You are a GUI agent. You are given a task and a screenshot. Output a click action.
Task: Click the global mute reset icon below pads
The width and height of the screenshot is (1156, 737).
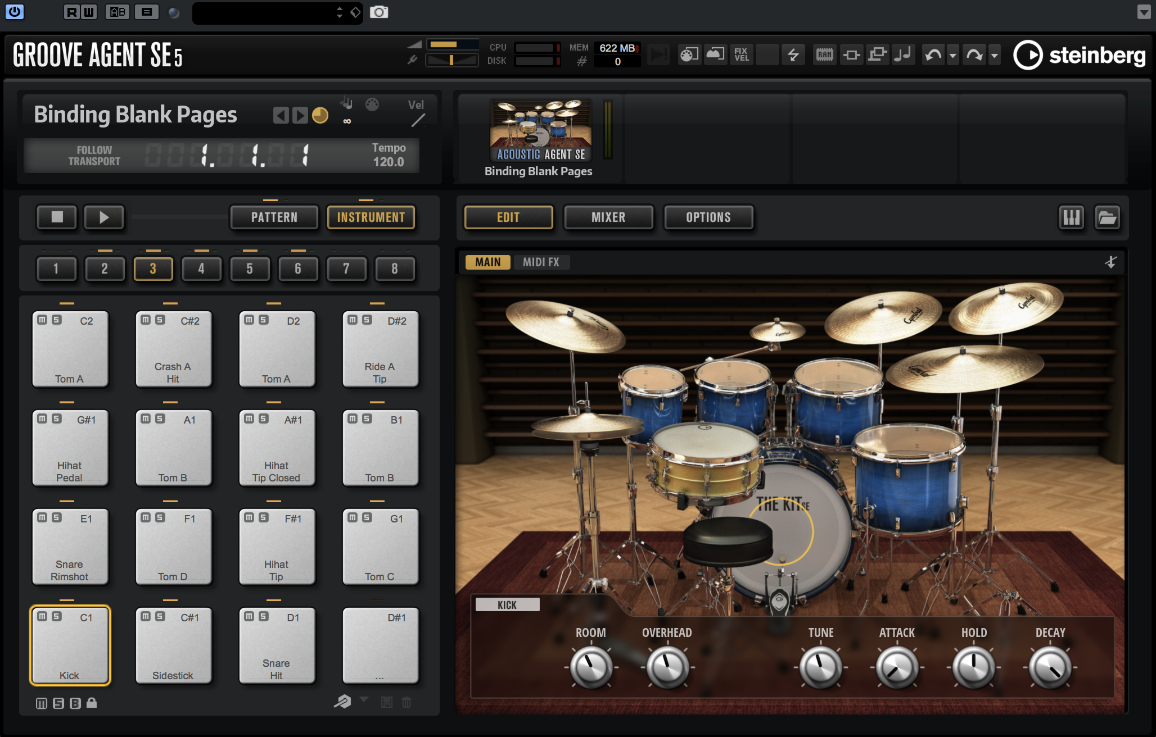pyautogui.click(x=42, y=703)
